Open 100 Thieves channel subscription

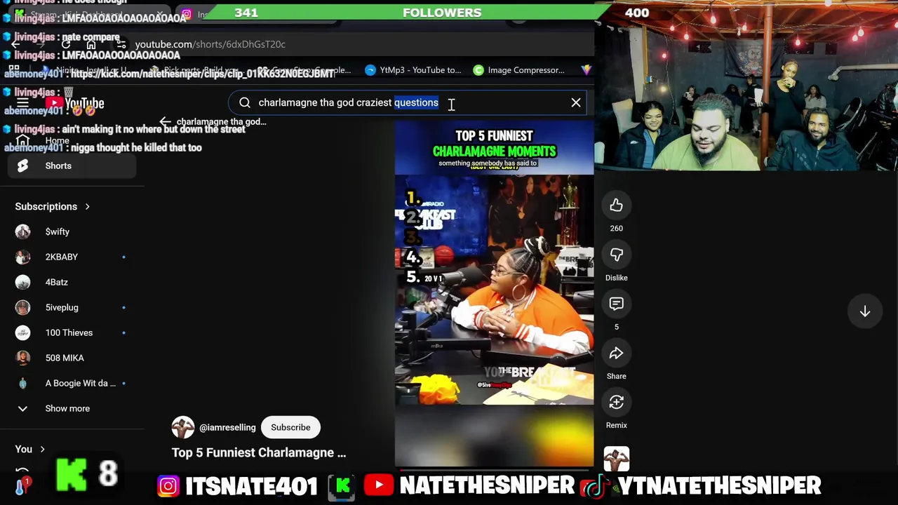[68, 332]
